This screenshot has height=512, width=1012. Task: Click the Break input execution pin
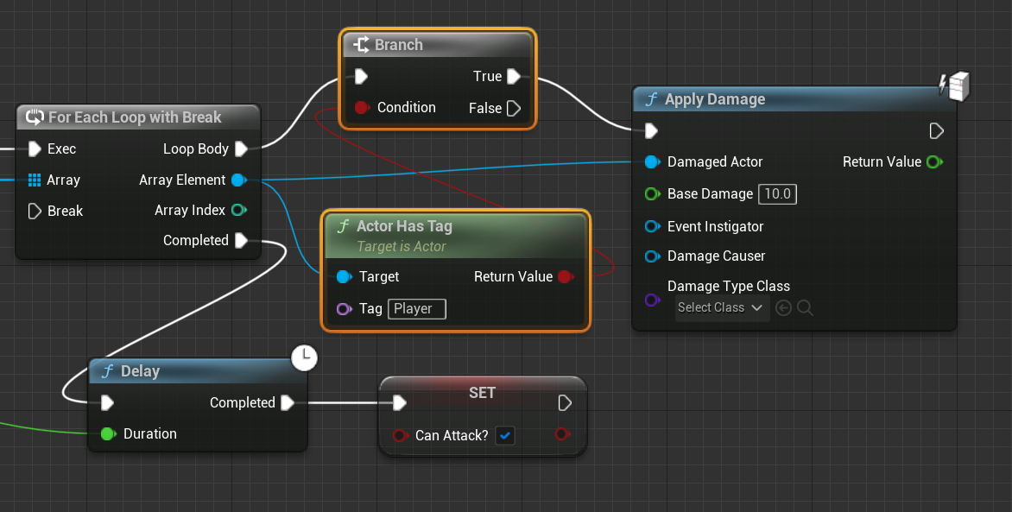(35, 212)
